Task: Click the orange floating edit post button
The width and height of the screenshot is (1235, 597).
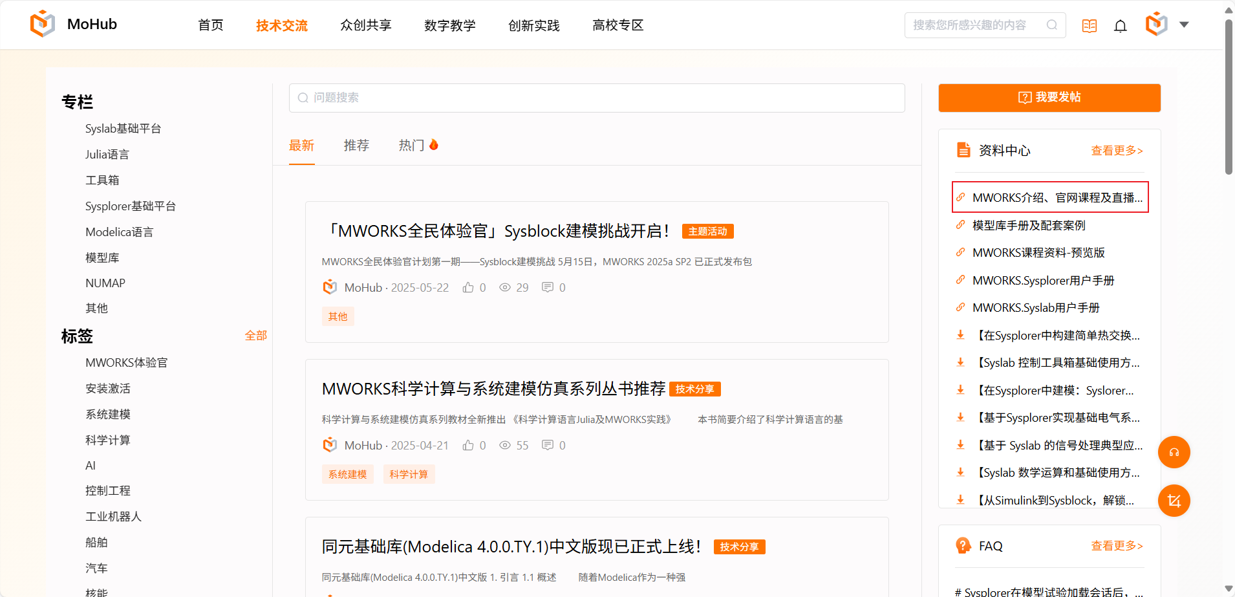Action: click(x=1174, y=501)
